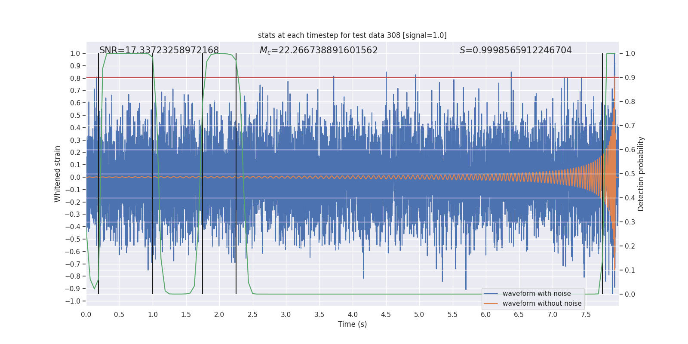This screenshot has height=344, width=688.
Task: Click the black vertical marker near 7.75 s
Action: [602, 174]
